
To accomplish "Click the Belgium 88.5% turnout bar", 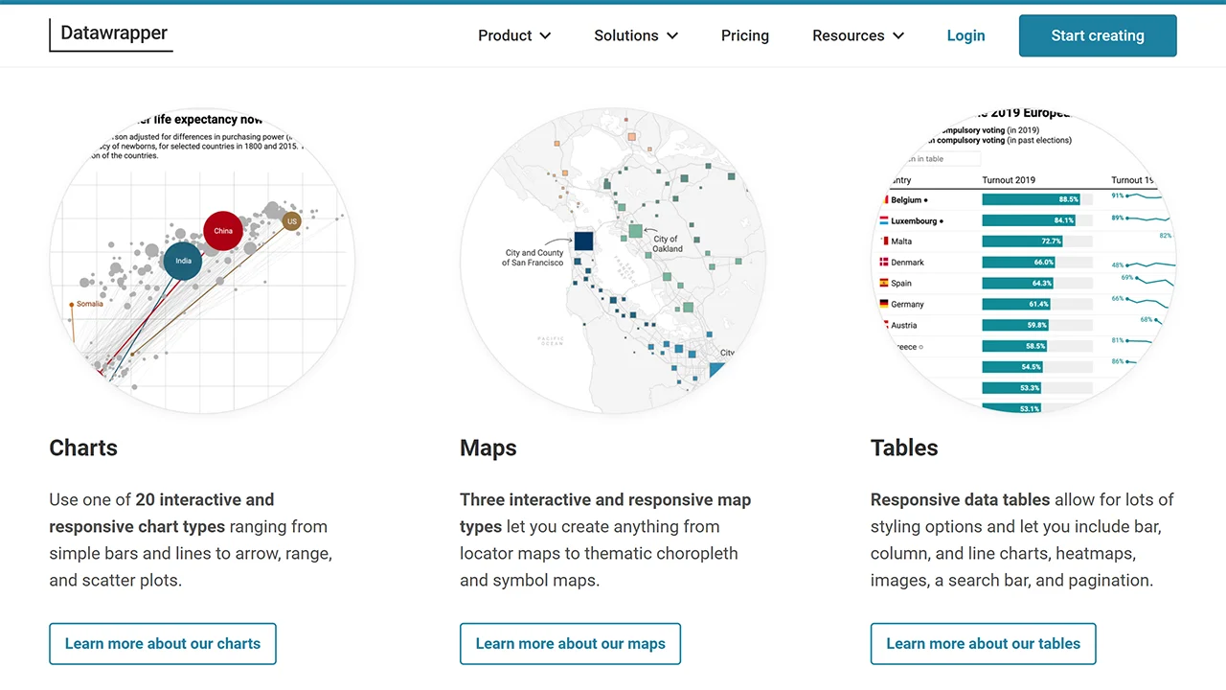I will coord(1031,199).
